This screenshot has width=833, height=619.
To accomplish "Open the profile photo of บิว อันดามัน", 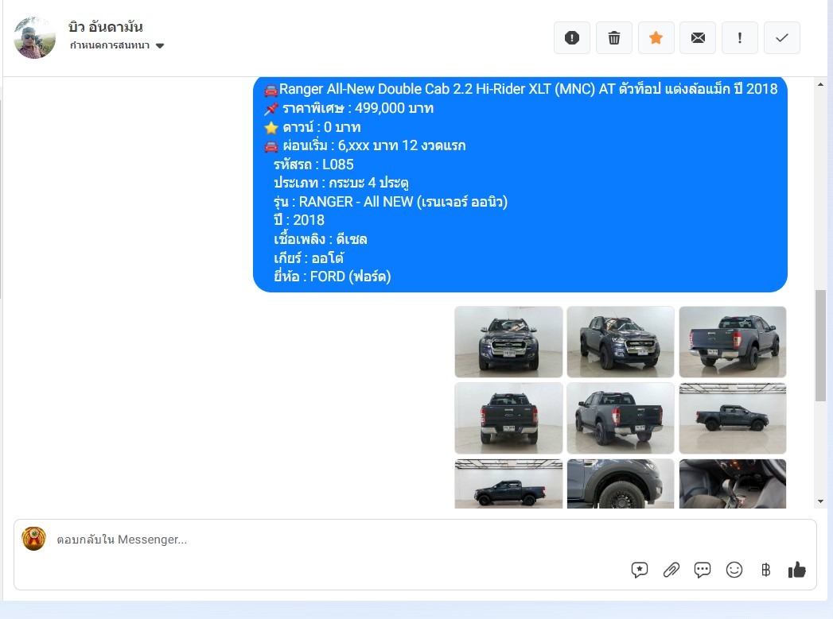I will [34, 37].
